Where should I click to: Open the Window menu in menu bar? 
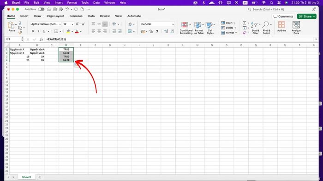[x=109, y=3]
